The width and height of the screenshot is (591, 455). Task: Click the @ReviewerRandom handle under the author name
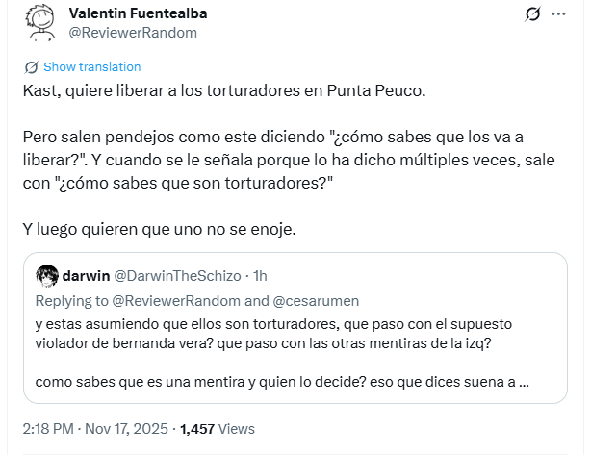coord(133,33)
